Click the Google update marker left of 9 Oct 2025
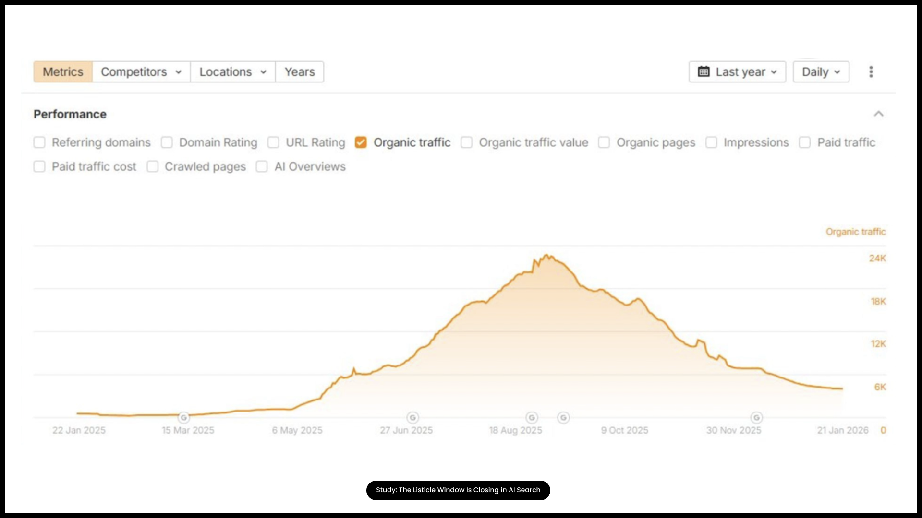The image size is (922, 518). tap(564, 417)
